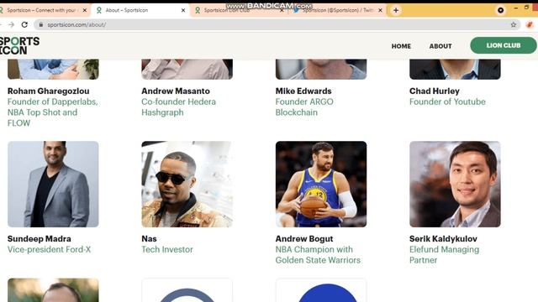
Task: Click the padlock site info icon
Action: (x=41, y=24)
